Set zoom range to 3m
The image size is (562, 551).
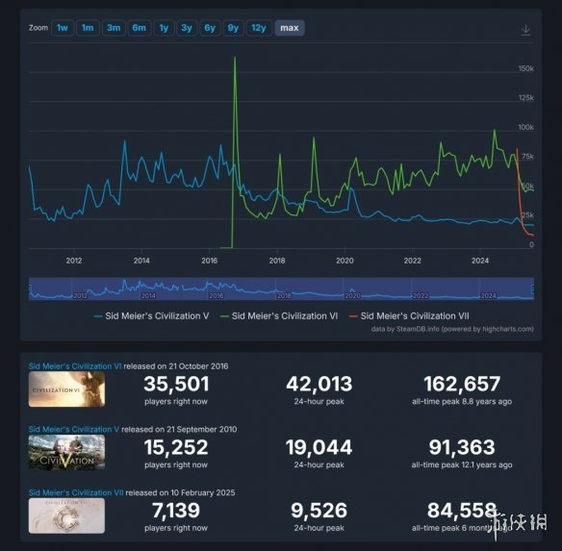click(114, 28)
